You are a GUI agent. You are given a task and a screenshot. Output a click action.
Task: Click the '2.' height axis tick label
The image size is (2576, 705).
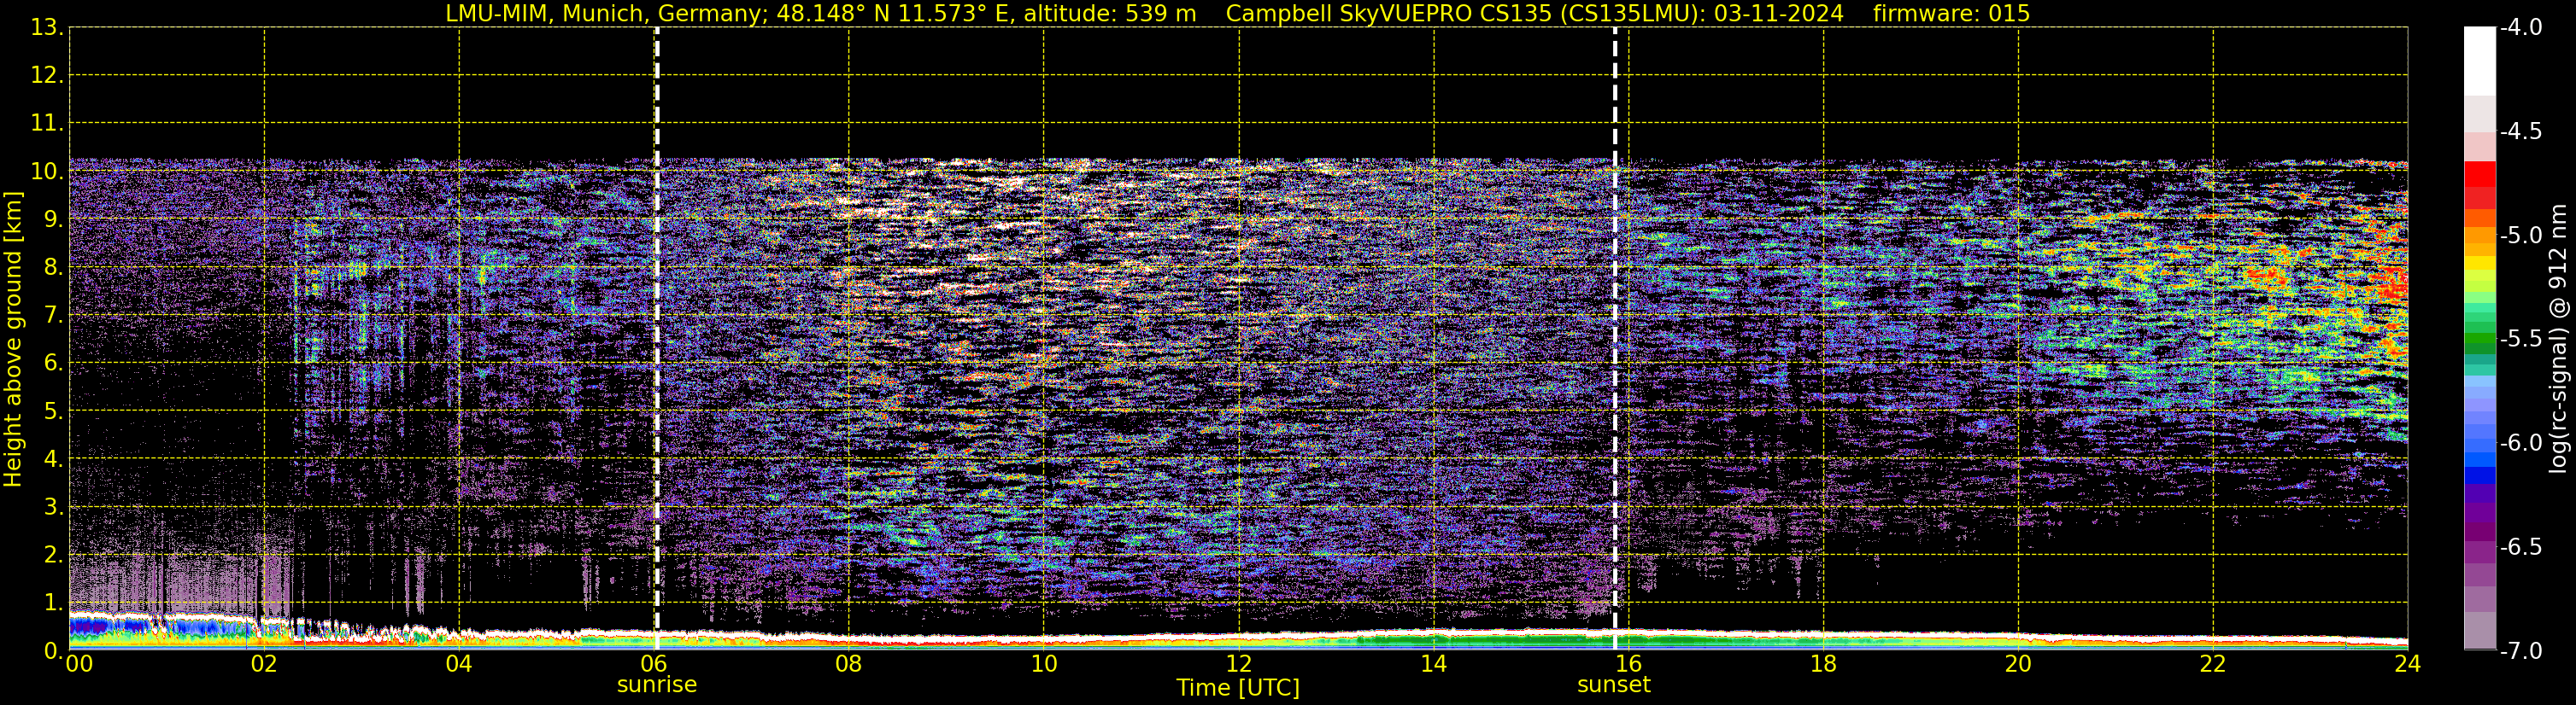54,556
